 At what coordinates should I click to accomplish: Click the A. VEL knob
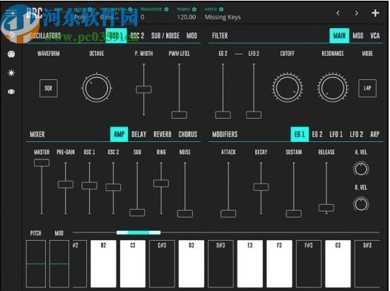[361, 169]
